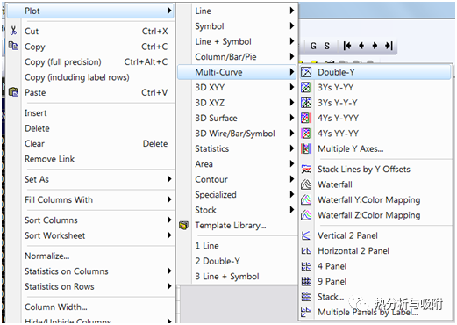Viewport: 457px width, 325px height.
Task: Click the Waterfall Z:Color Mapping icon
Action: [306, 215]
